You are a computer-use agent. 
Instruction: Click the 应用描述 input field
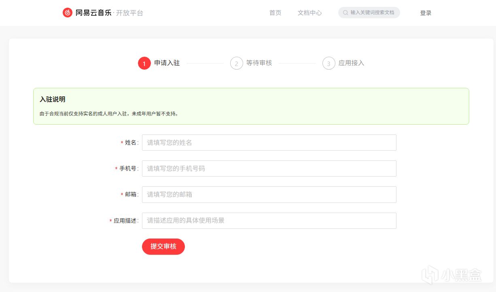coord(269,221)
